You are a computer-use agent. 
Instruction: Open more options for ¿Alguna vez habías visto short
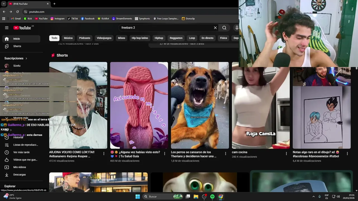[x=165, y=154]
